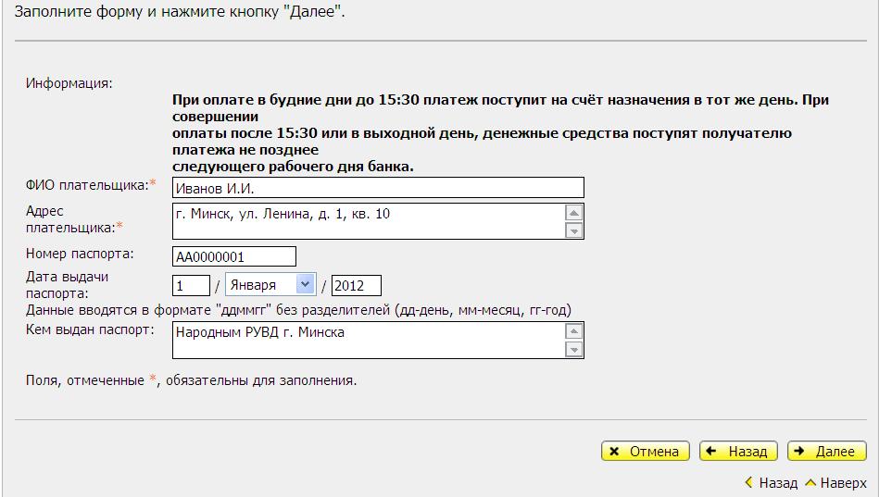879x497 pixels.
Task: Open the month dropdown showing Января
Action: click(271, 285)
